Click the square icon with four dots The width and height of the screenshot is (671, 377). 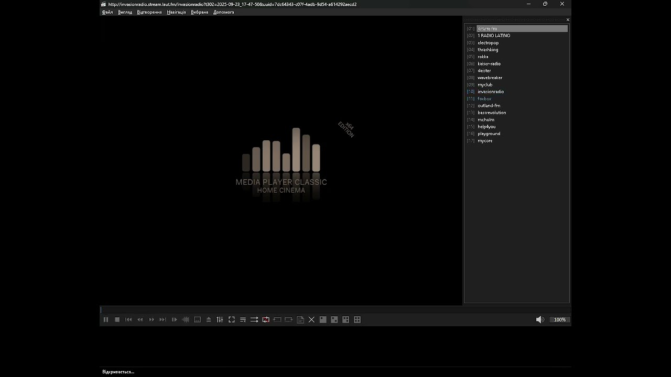pyautogui.click(x=358, y=319)
